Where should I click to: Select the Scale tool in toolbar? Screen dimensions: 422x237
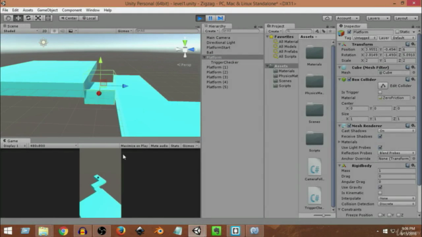point(38,18)
